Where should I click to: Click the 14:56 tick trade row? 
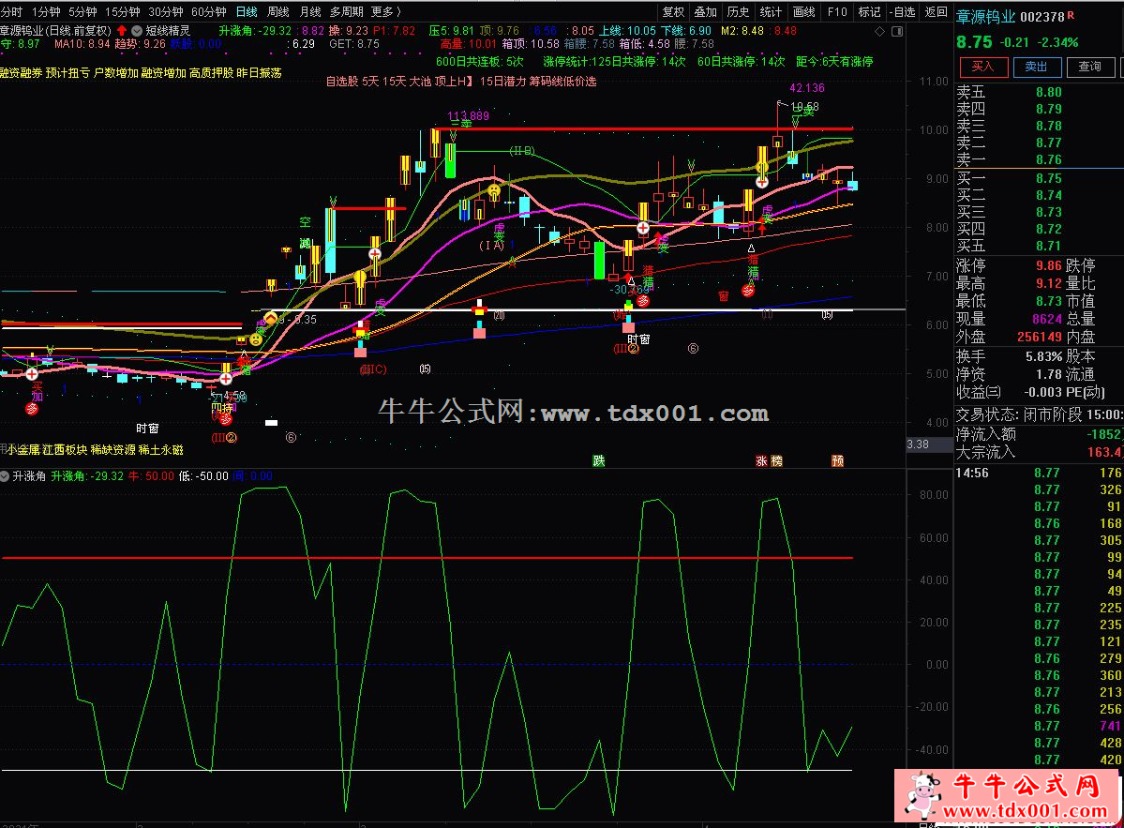pos(1039,474)
